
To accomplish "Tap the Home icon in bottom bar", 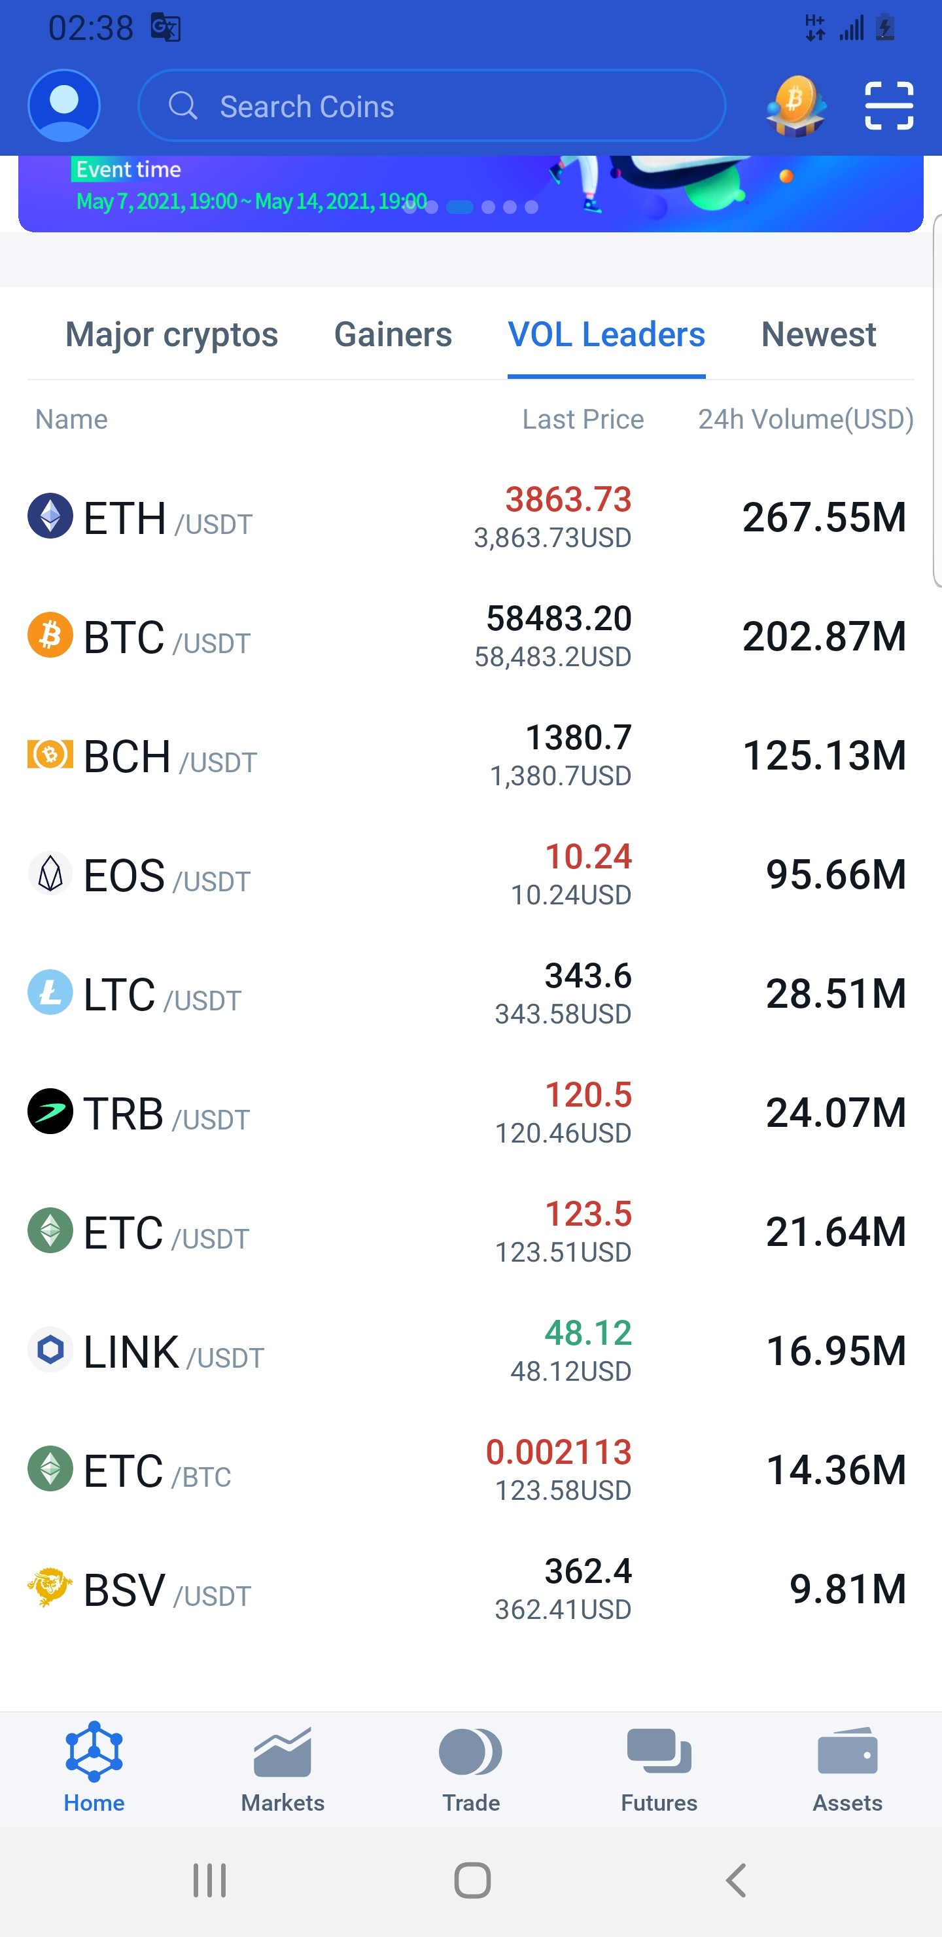I will tap(94, 1751).
